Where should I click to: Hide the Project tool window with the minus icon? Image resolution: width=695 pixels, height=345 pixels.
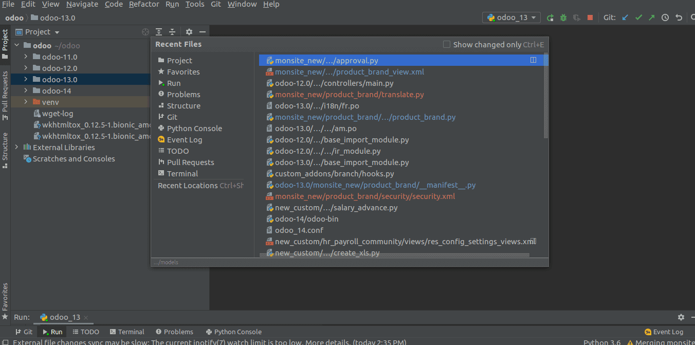click(x=203, y=32)
